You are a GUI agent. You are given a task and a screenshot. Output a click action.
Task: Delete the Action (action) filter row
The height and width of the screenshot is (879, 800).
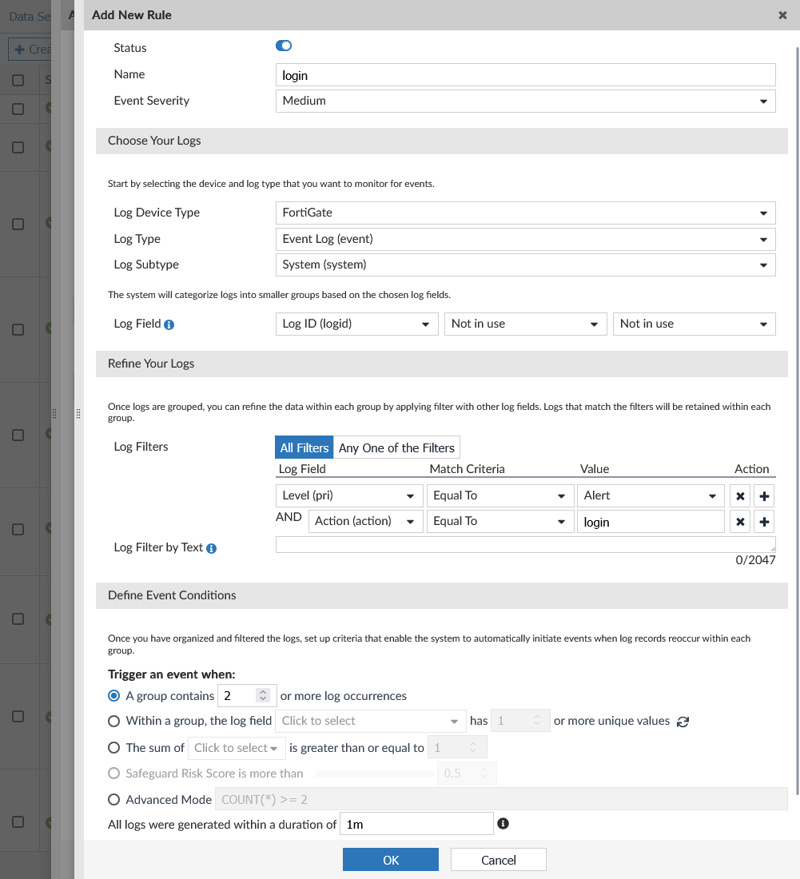point(740,522)
